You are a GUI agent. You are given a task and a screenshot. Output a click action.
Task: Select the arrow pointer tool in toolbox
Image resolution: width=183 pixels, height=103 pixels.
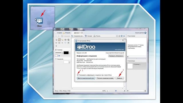(56, 40)
